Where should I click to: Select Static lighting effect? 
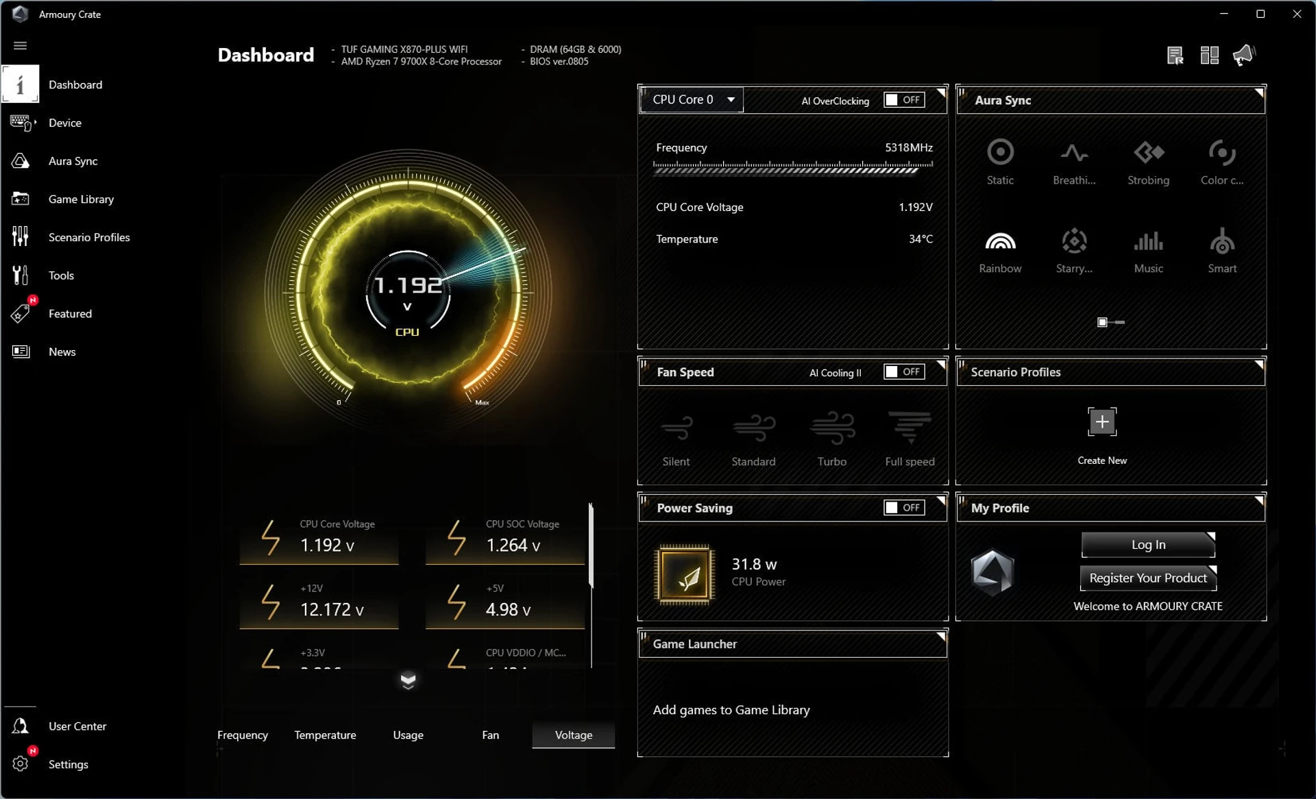(1000, 162)
